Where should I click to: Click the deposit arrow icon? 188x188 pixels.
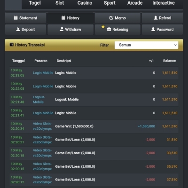(18, 29)
